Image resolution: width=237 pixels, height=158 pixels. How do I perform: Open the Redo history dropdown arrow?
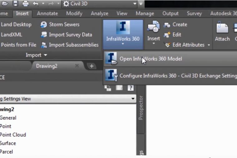(x=58, y=3)
